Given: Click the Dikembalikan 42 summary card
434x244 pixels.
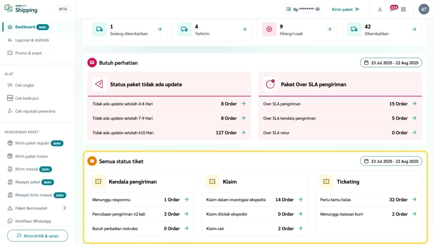Looking at the screenshot, I should (x=382, y=29).
